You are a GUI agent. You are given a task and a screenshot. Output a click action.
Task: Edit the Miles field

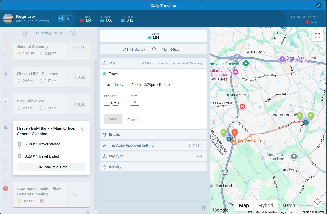135,102
